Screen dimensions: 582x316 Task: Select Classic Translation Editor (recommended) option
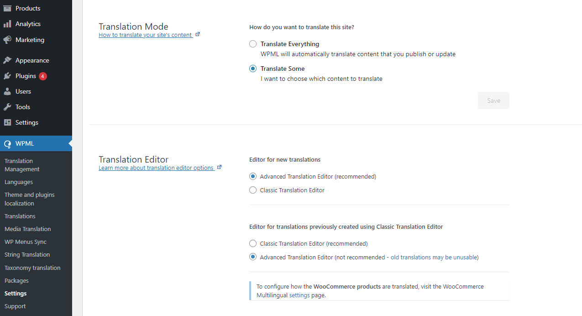[x=253, y=244]
